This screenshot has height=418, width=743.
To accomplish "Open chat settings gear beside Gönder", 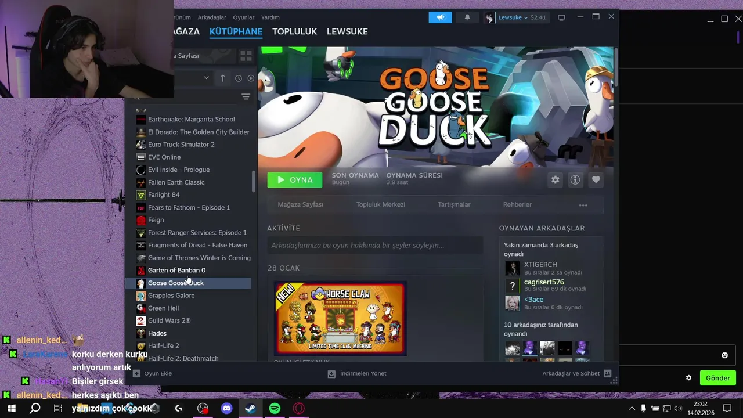I will pos(688,378).
